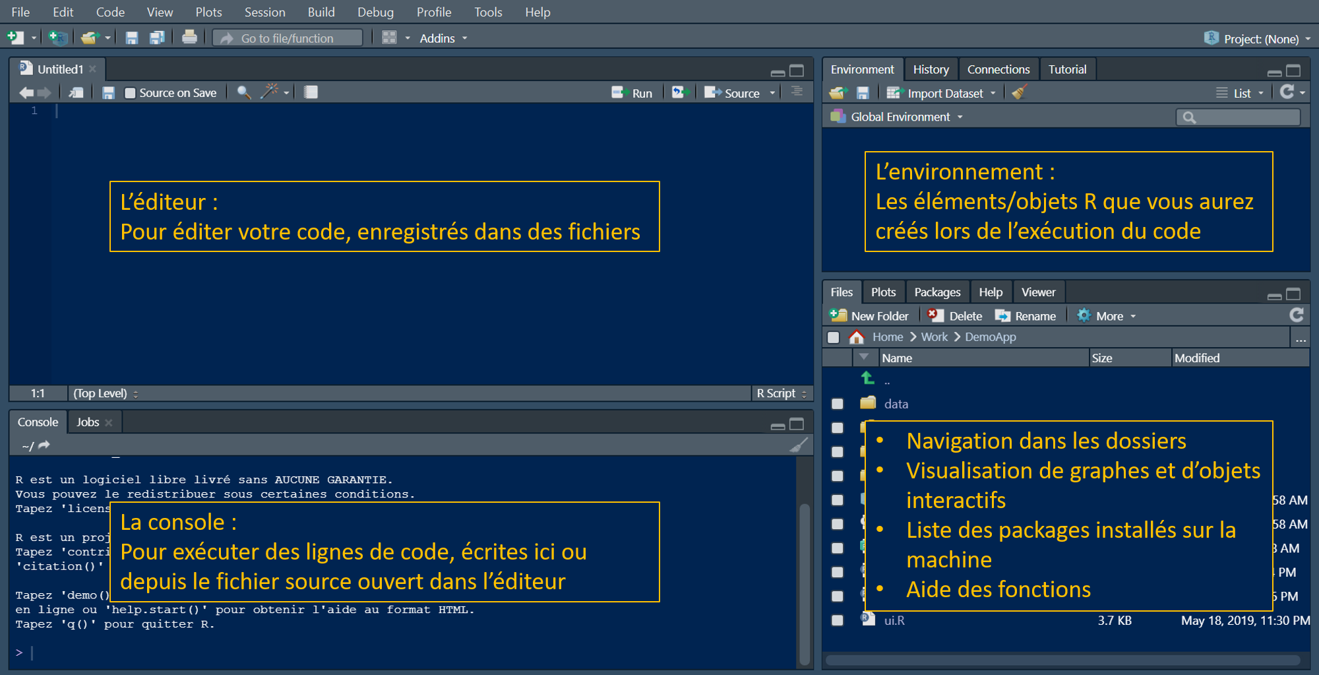Open the code tools magic wand
The height and width of the screenshot is (675, 1319).
(x=269, y=92)
